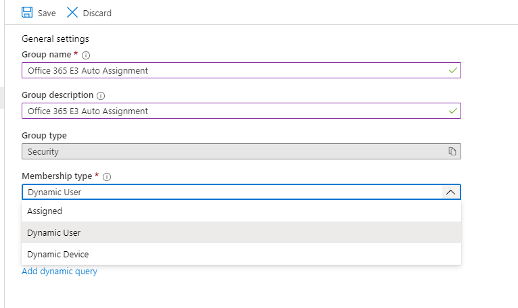The height and width of the screenshot is (308, 518).
Task: Click the Membership type combo box
Action: [x=241, y=192]
